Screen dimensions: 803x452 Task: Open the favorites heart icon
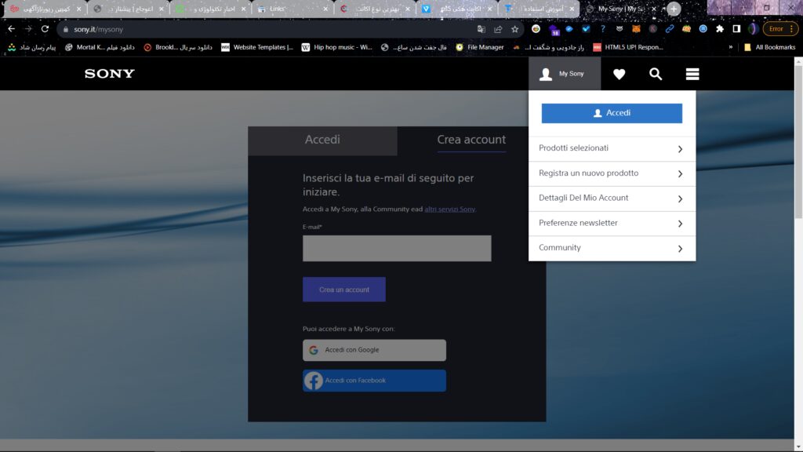click(x=620, y=74)
